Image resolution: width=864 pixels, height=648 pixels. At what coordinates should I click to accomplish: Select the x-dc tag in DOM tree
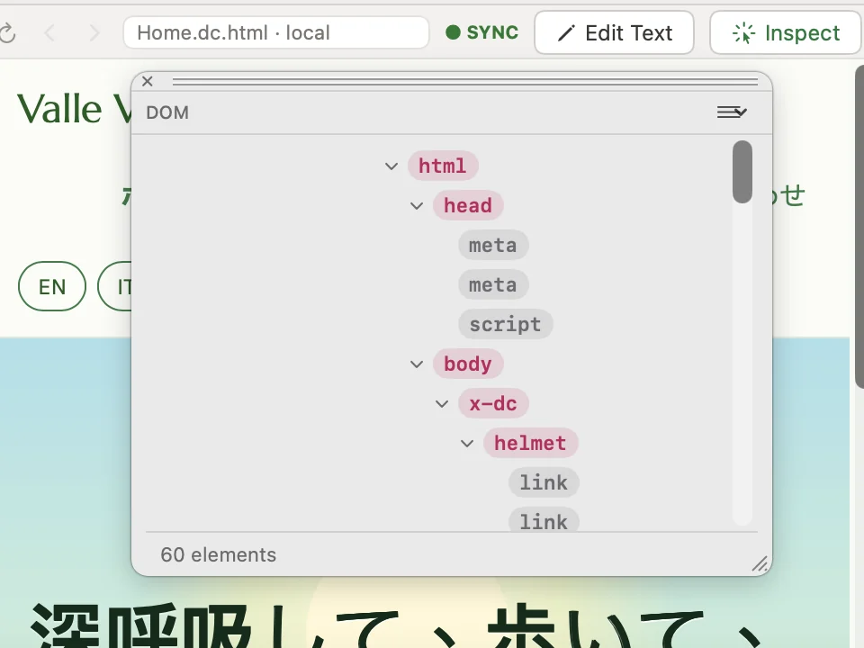pos(493,404)
